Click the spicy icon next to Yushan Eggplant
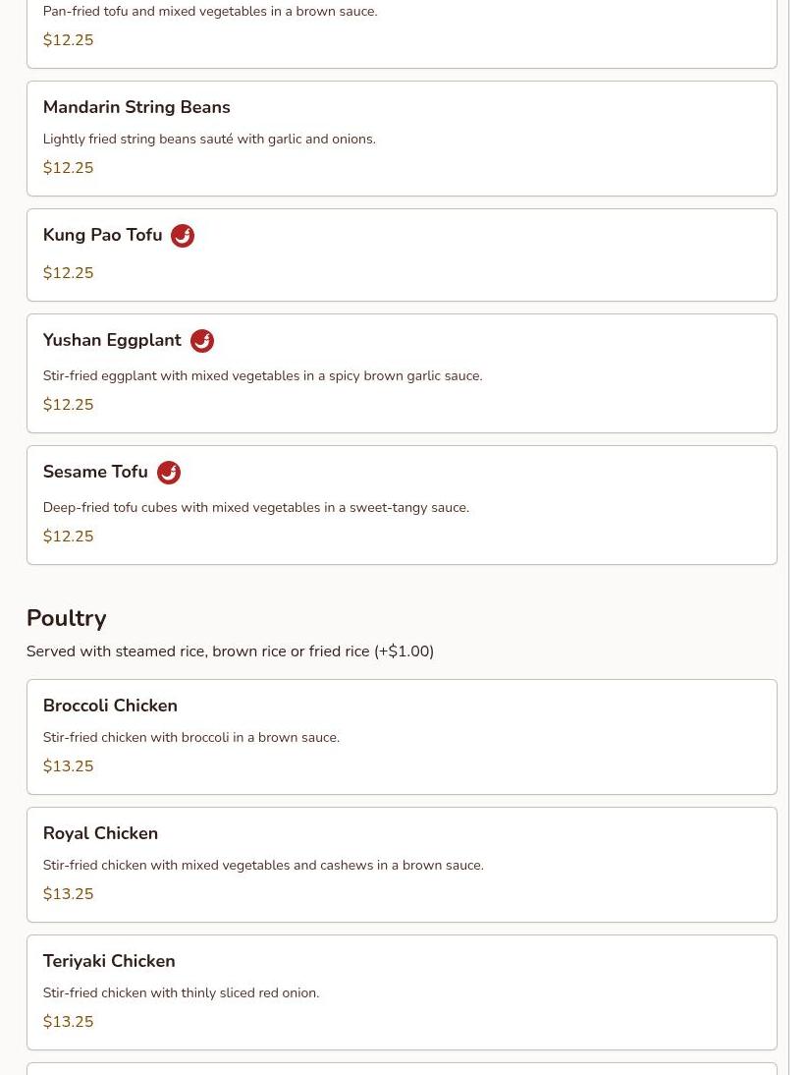This screenshot has height=1075, width=809. click(x=202, y=341)
